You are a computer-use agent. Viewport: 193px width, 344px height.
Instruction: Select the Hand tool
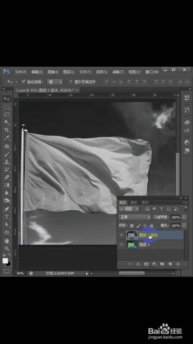(x=7, y=241)
